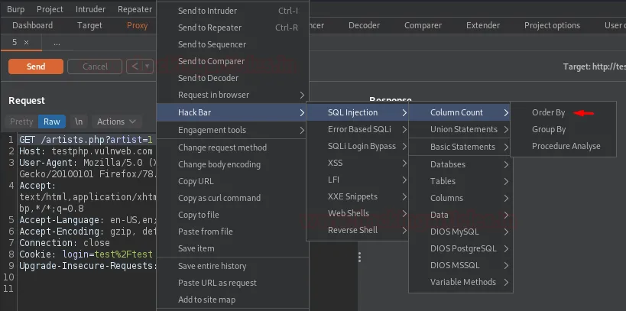The height and width of the screenshot is (311, 626).
Task: Click the history back arrow button
Action: (x=134, y=66)
